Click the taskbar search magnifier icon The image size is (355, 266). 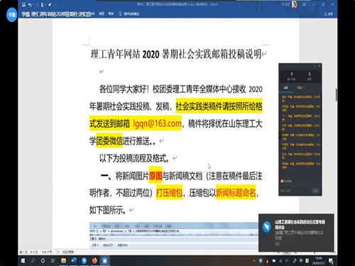33,260
